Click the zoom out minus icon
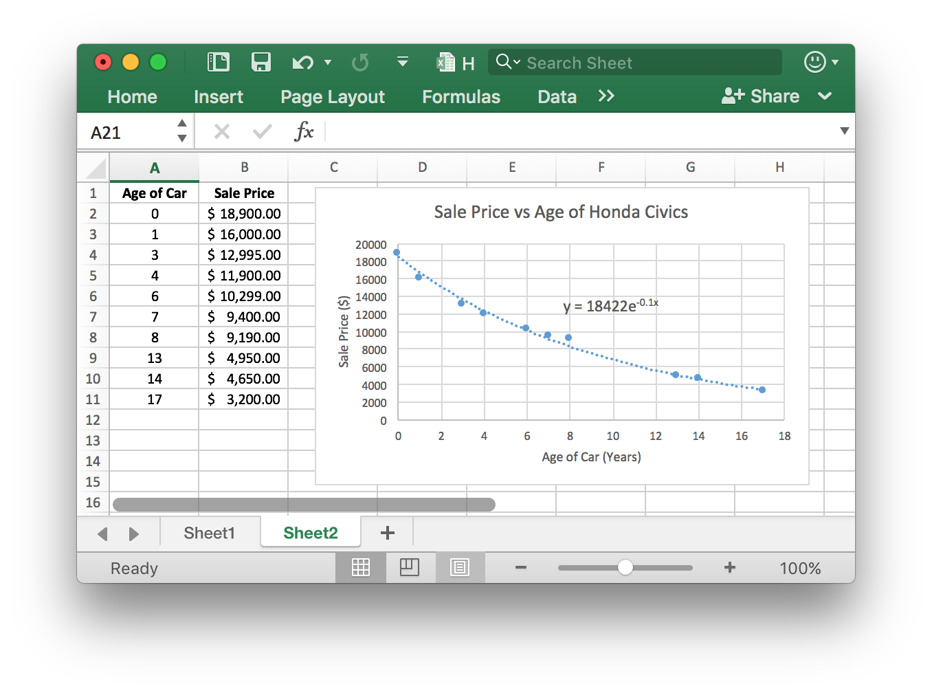The width and height of the screenshot is (932, 693). (521, 568)
